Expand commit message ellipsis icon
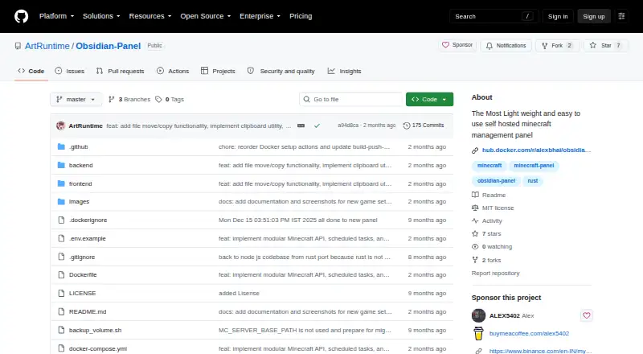This screenshot has height=354, width=643. pos(301,126)
